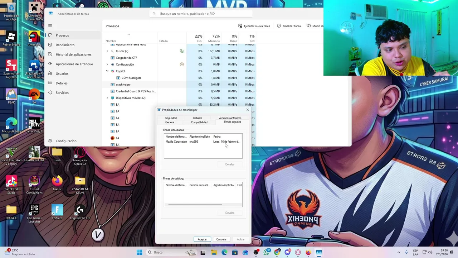Select the Call of Duty desktop icon
The image size is (458, 258).
[x=34, y=125]
